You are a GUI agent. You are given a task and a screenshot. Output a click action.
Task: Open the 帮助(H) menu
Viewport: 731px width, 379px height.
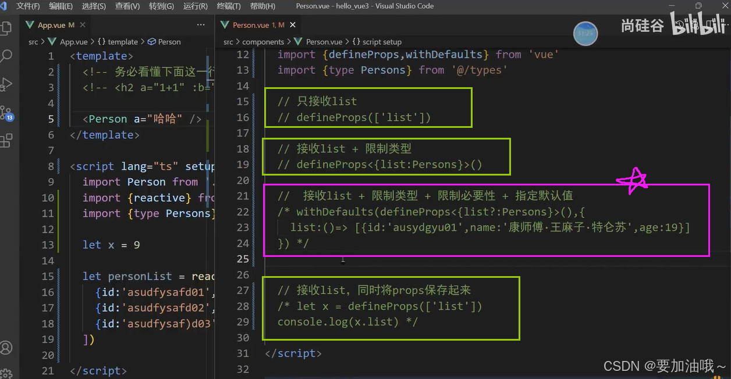tap(262, 6)
